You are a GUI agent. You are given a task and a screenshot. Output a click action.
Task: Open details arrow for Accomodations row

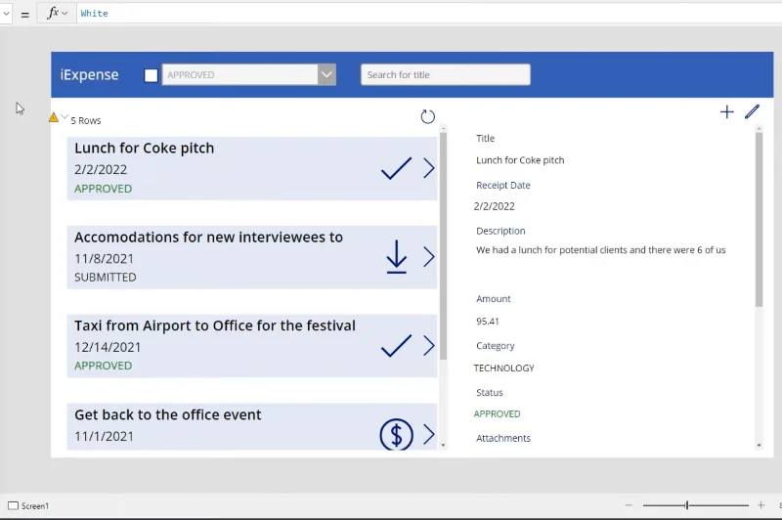point(429,257)
